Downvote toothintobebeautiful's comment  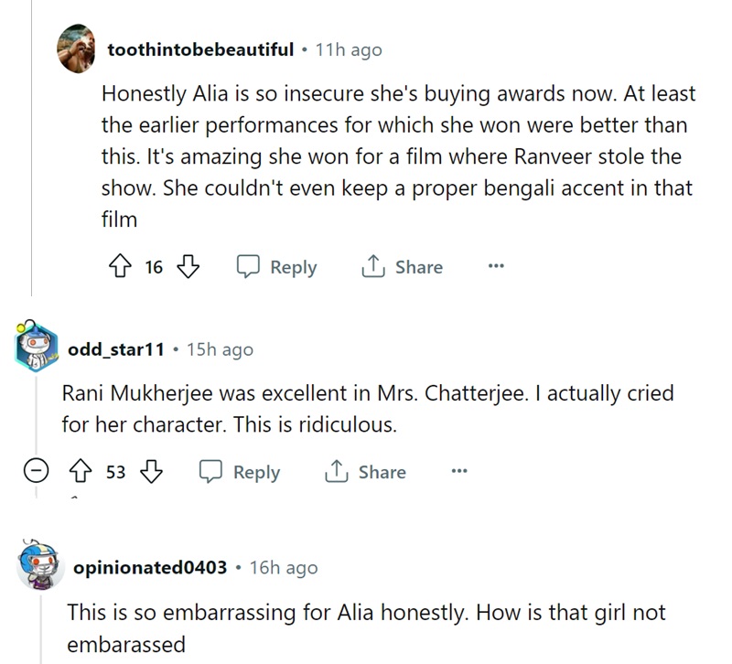pyautogui.click(x=188, y=267)
